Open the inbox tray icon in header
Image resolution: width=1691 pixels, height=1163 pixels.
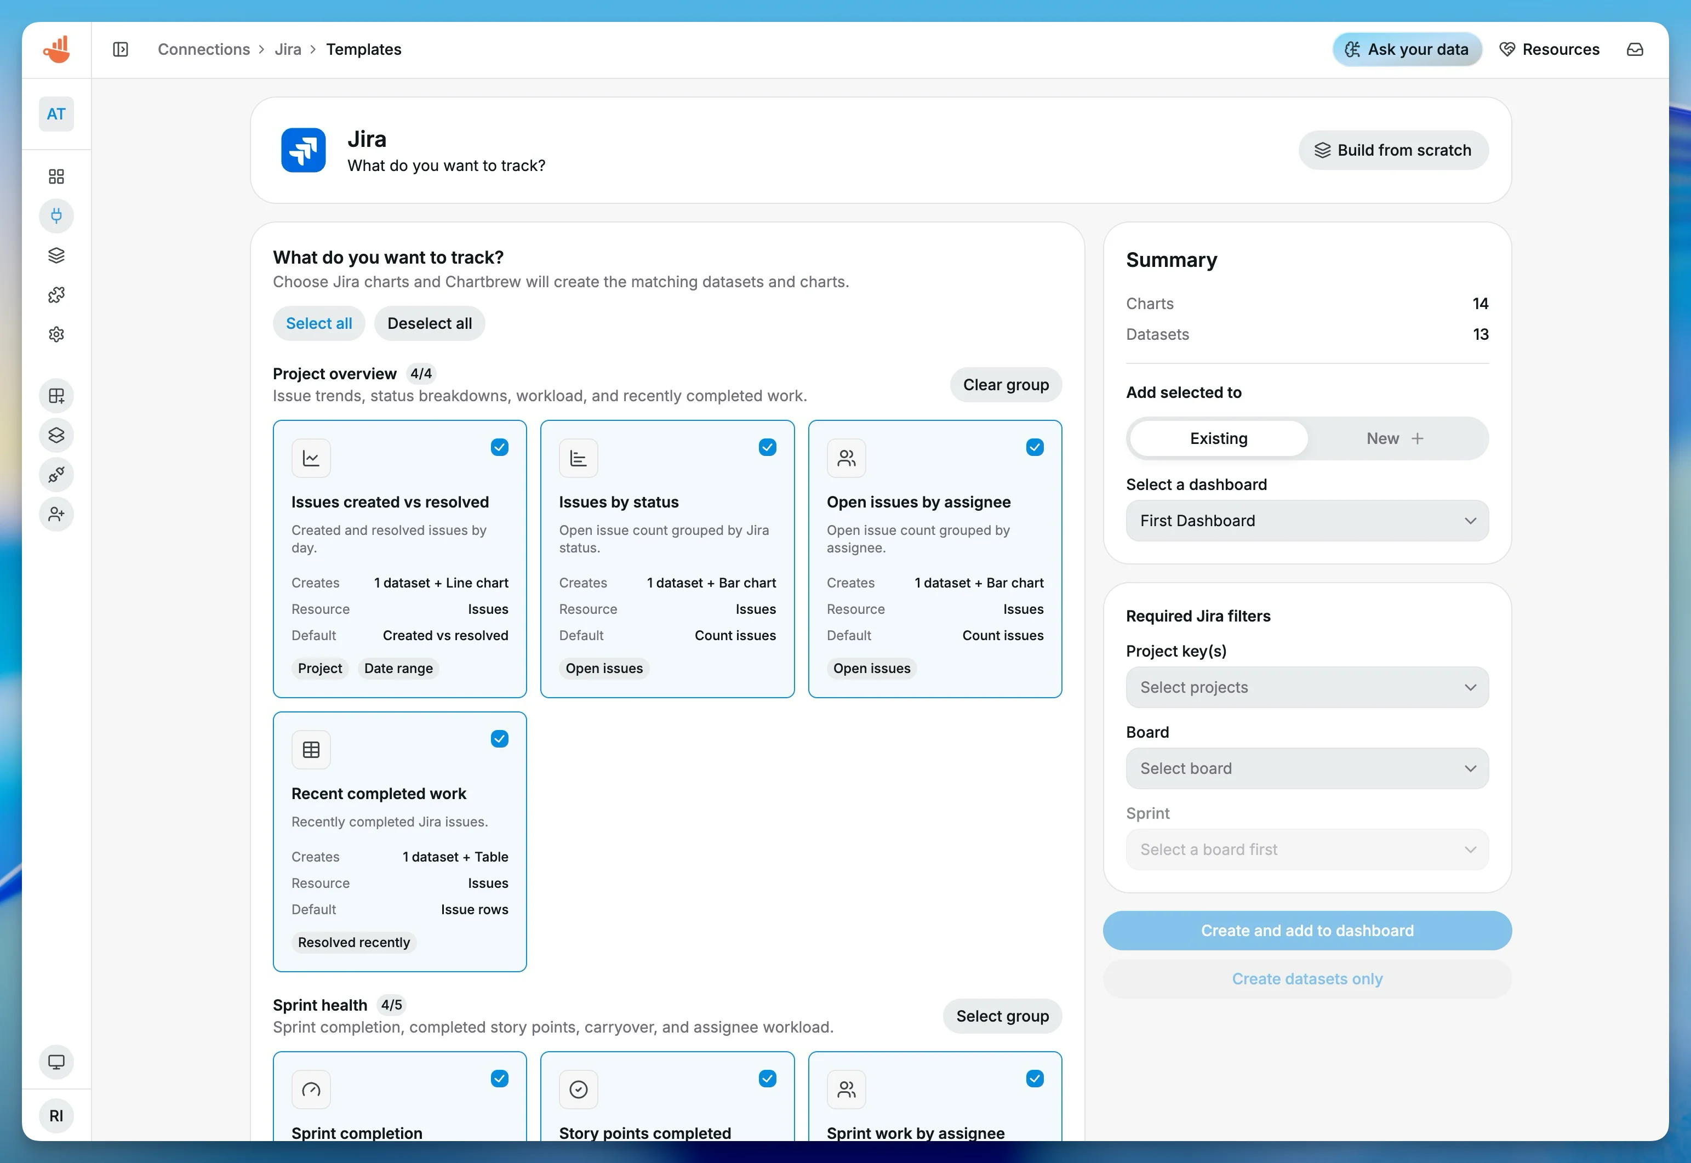(x=1635, y=49)
